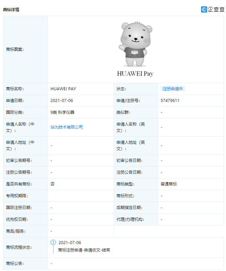Click the 国际注册日期 label

[19, 208]
